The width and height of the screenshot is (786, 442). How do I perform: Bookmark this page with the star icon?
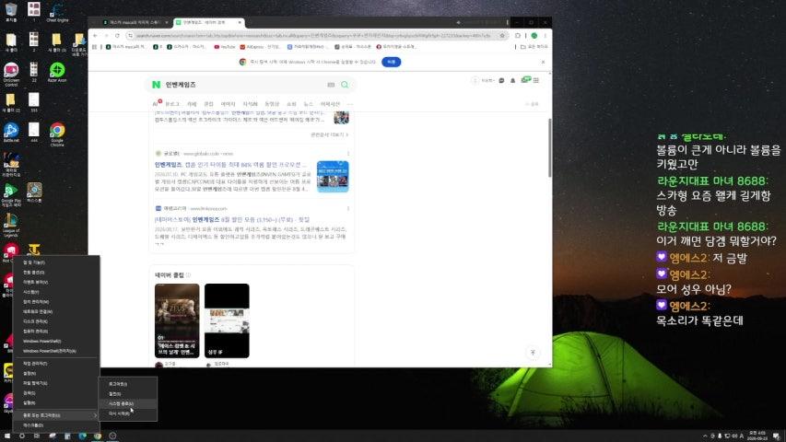[x=502, y=36]
